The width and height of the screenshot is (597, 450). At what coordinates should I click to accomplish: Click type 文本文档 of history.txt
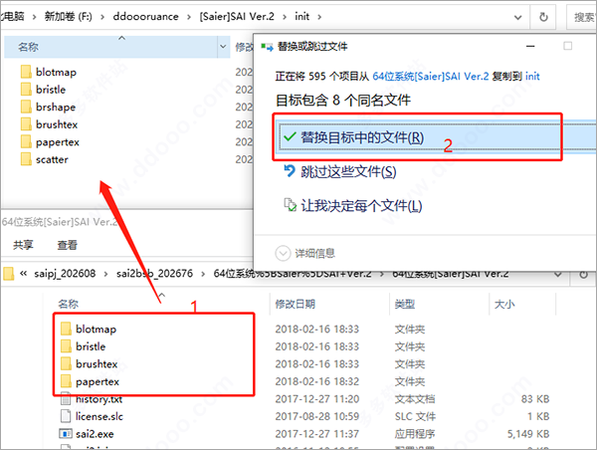[x=415, y=399]
